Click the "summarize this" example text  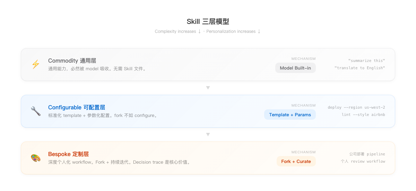(x=366, y=61)
